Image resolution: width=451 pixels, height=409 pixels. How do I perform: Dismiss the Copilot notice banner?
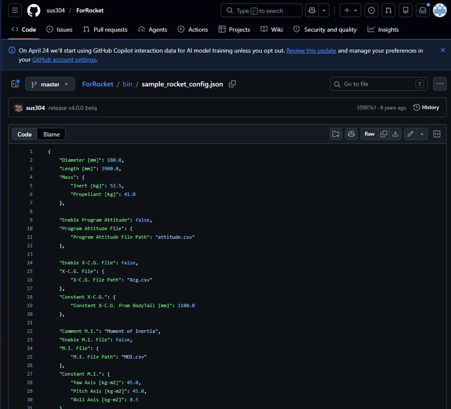click(443, 50)
